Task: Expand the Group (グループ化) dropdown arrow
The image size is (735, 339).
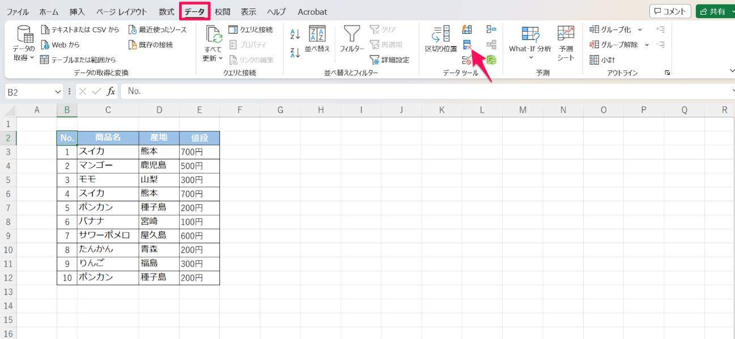Action: pos(640,29)
